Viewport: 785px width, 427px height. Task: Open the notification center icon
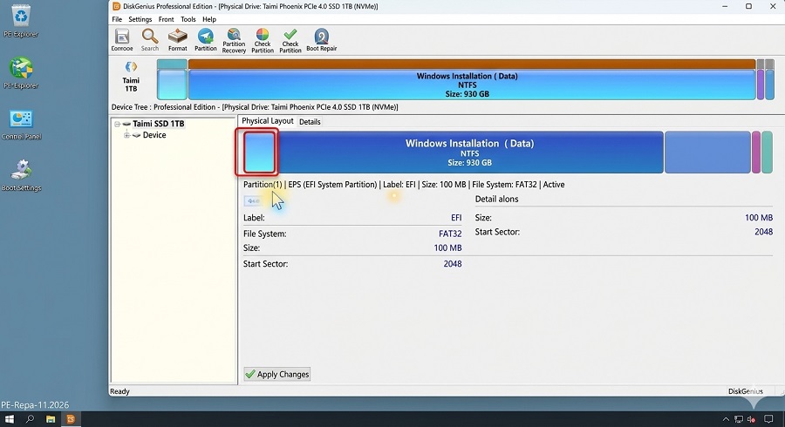(768, 419)
